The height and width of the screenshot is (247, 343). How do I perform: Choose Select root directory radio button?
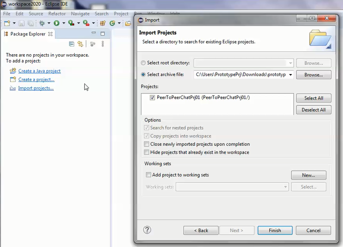(143, 63)
